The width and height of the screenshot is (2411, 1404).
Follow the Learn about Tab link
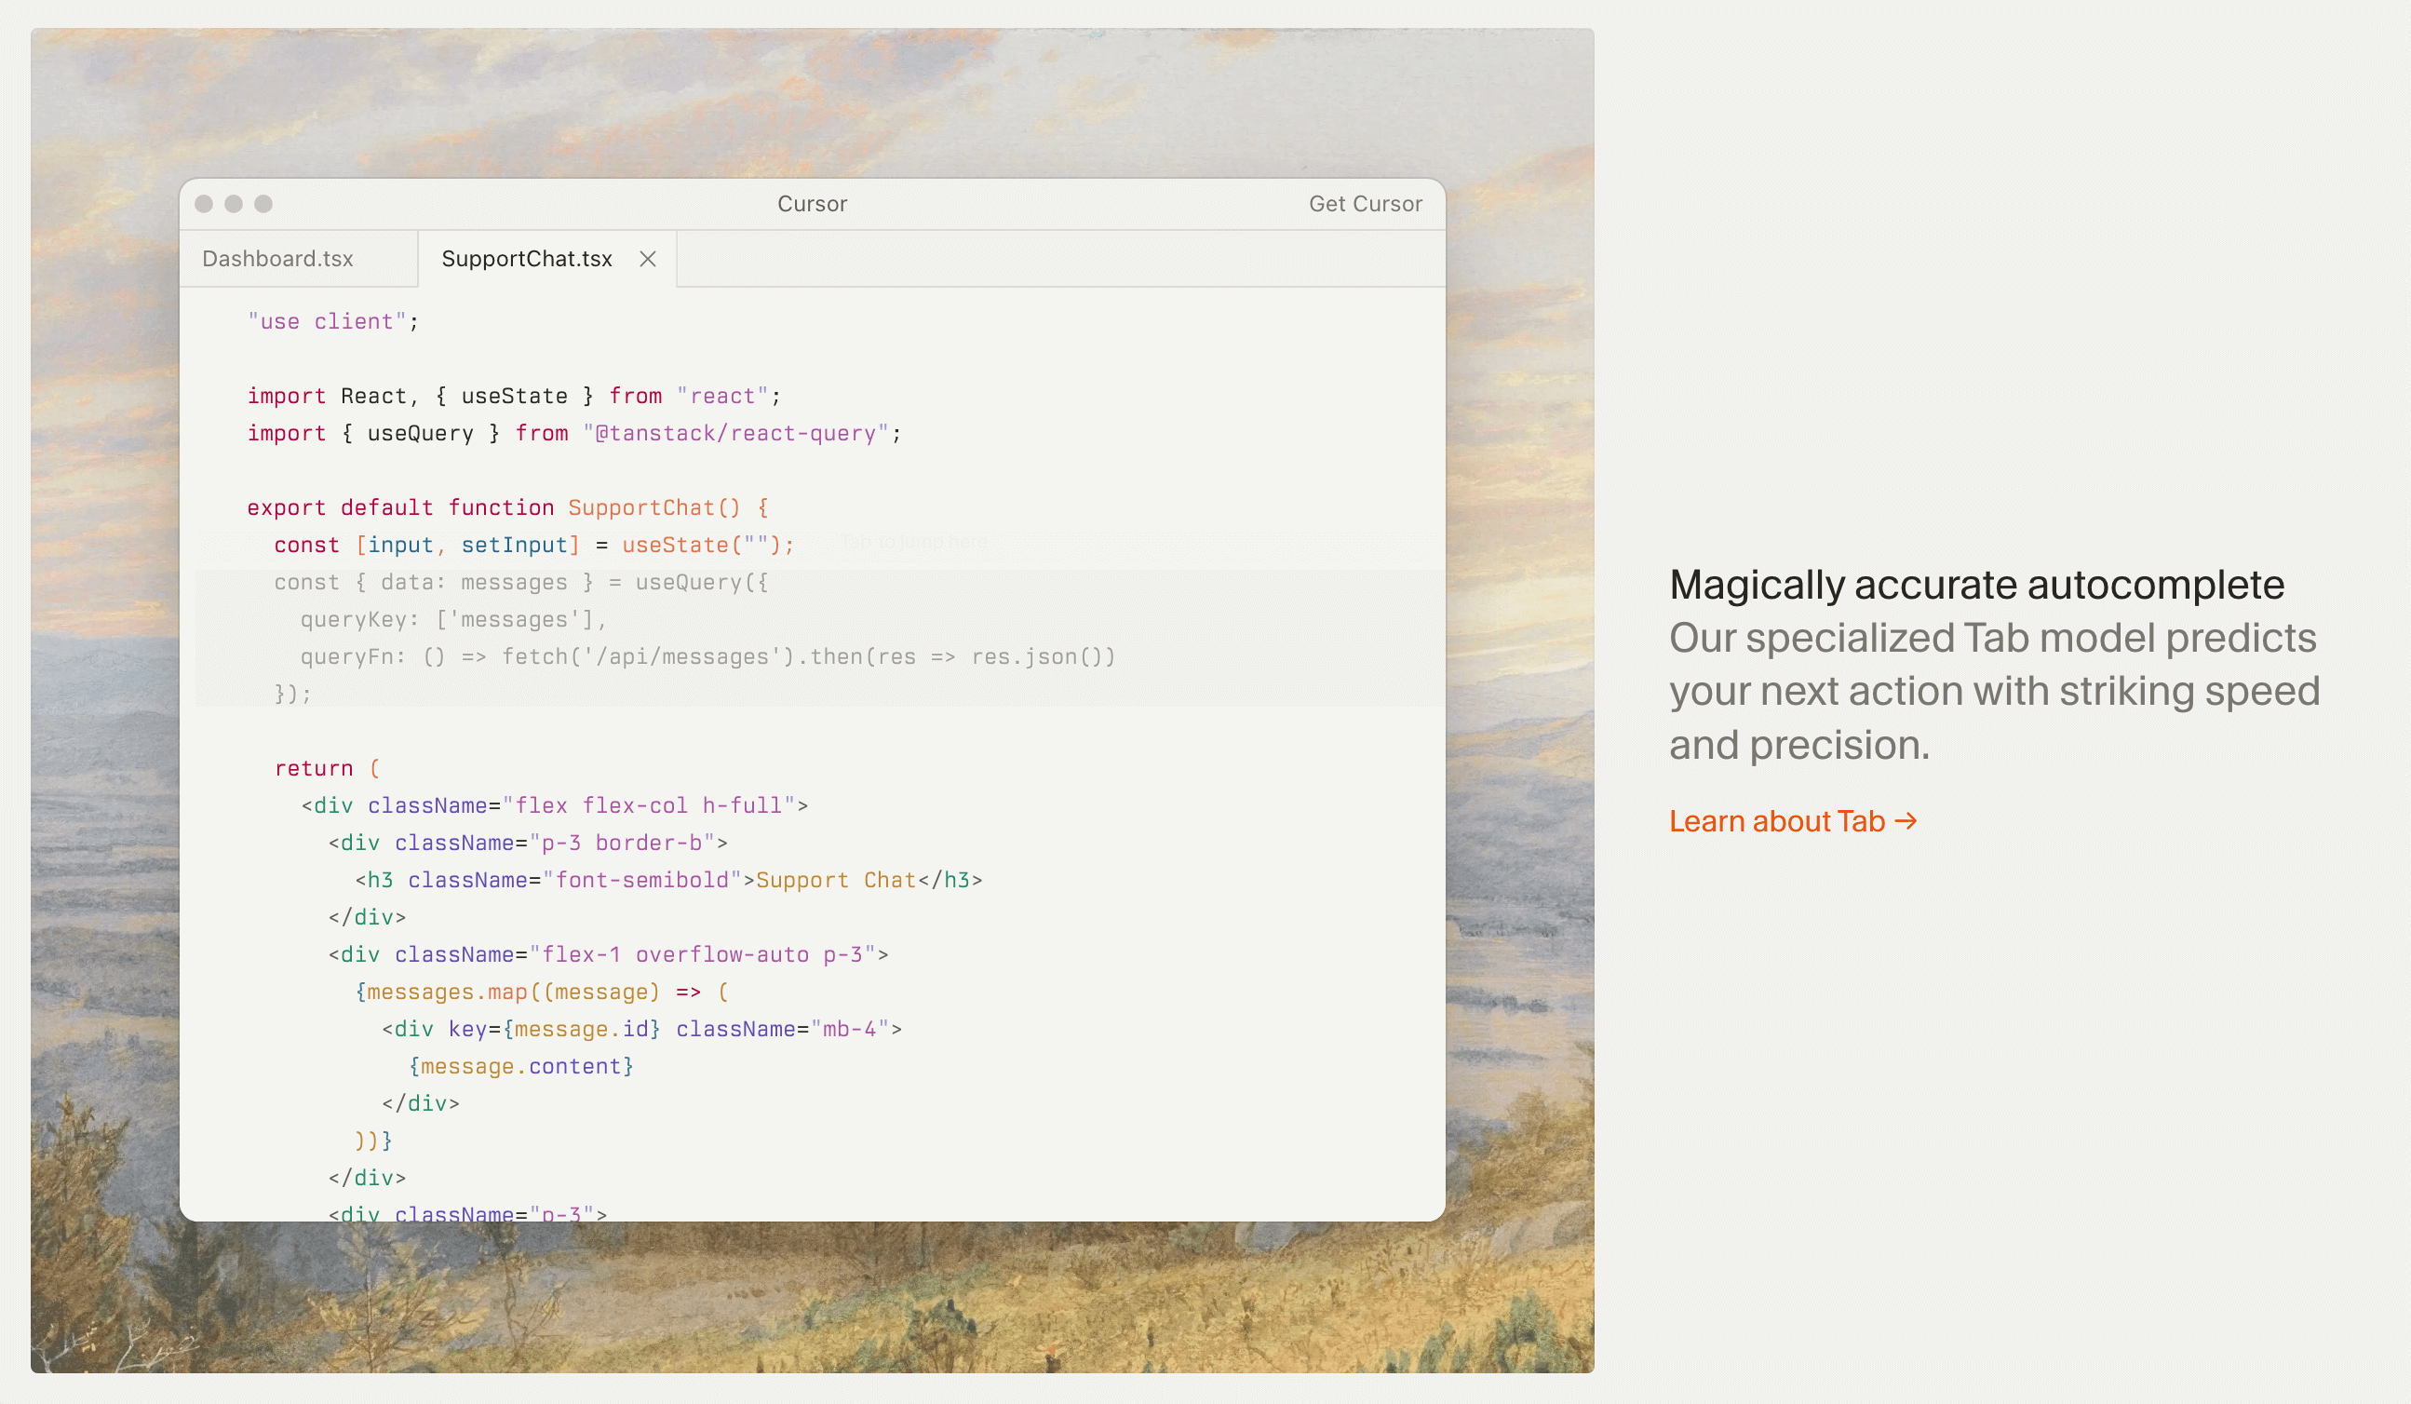click(1793, 821)
